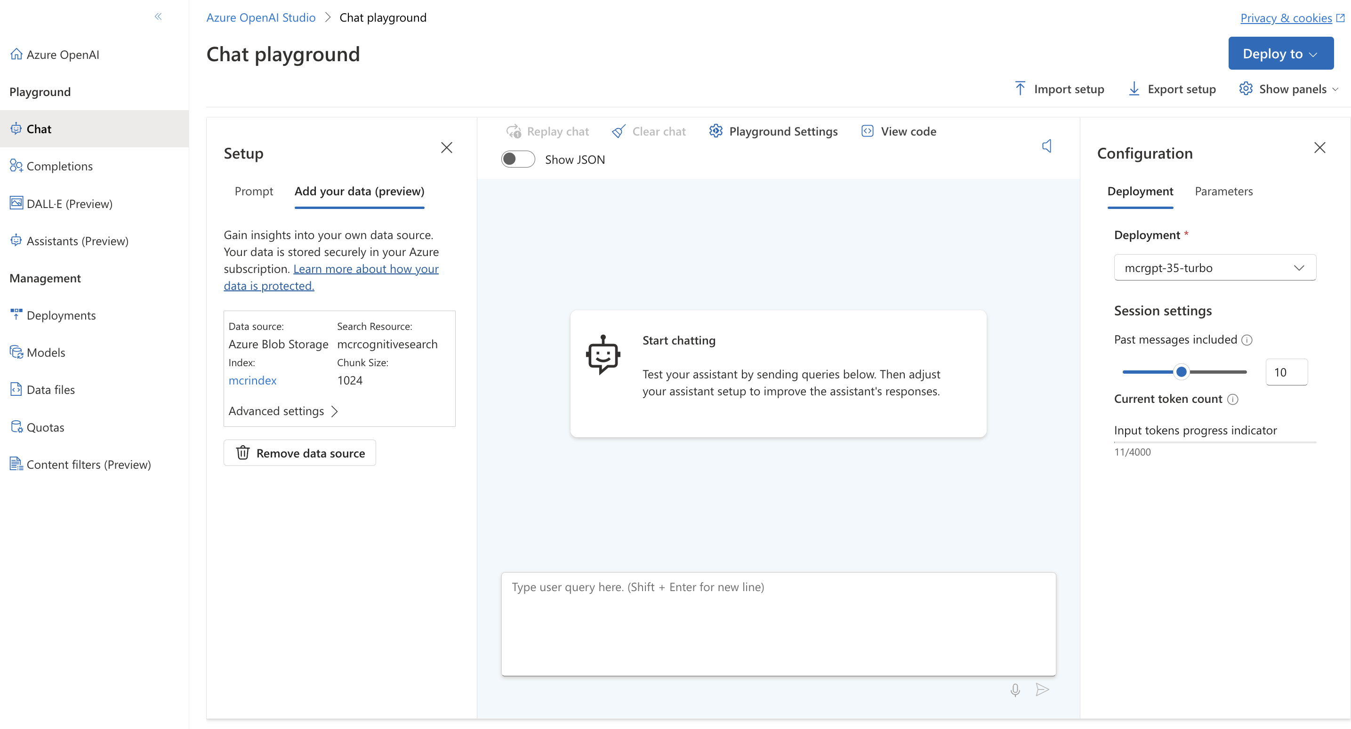Screen dimensions: 1351x729
Task: Open DALL·E (Preview) playground
Action: tap(61, 203)
